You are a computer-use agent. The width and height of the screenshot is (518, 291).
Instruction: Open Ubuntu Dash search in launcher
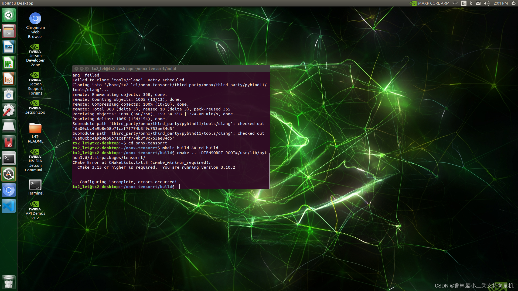(9, 15)
